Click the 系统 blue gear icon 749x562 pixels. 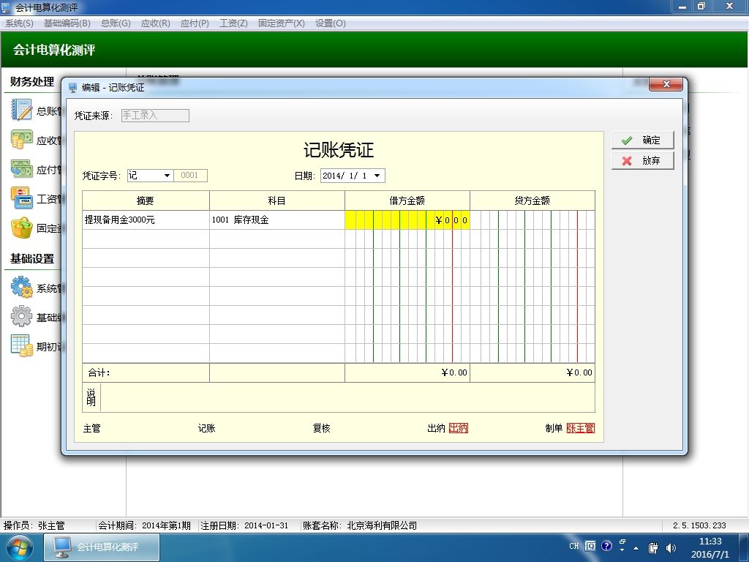click(x=21, y=287)
